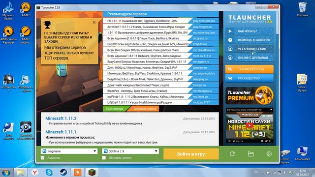This screenshot has height=177, width=315.
Task: Click the DeepMine [1.8+] server row
Action: [x=161, y=79]
